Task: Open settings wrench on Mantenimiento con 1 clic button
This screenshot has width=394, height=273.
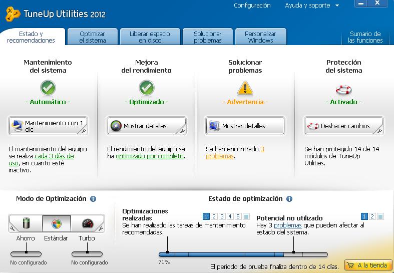Action: tap(84, 131)
